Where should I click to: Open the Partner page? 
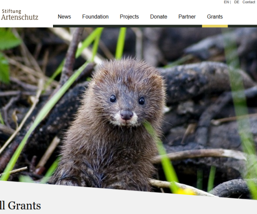click(187, 17)
